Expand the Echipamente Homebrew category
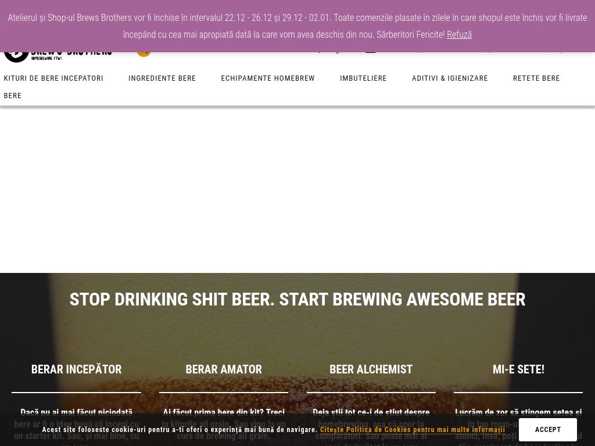This screenshot has height=446, width=595. [268, 78]
